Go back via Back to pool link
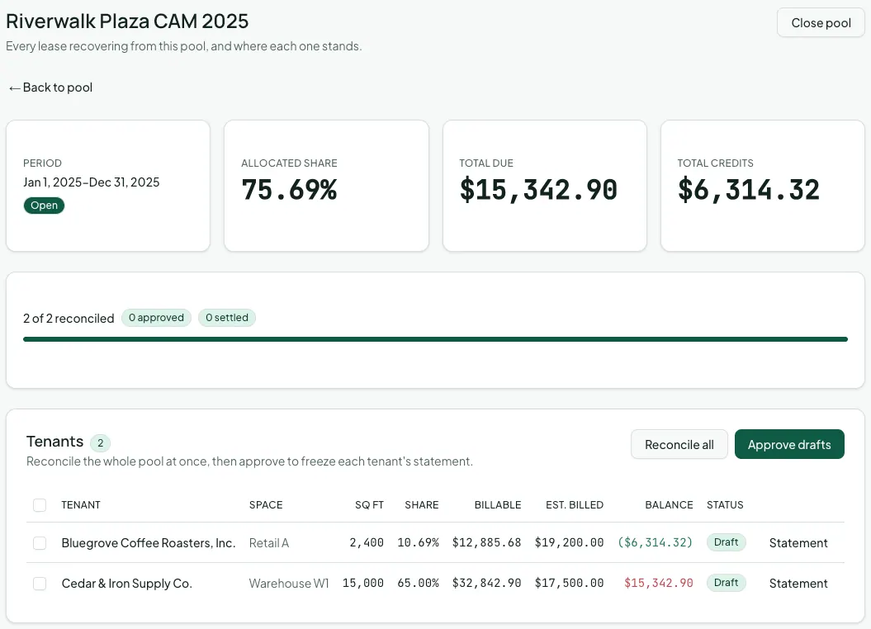The image size is (871, 629). click(50, 87)
